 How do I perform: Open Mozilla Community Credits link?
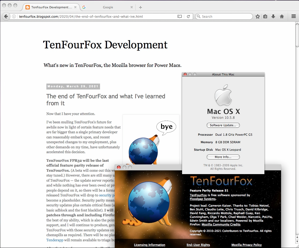221,224
